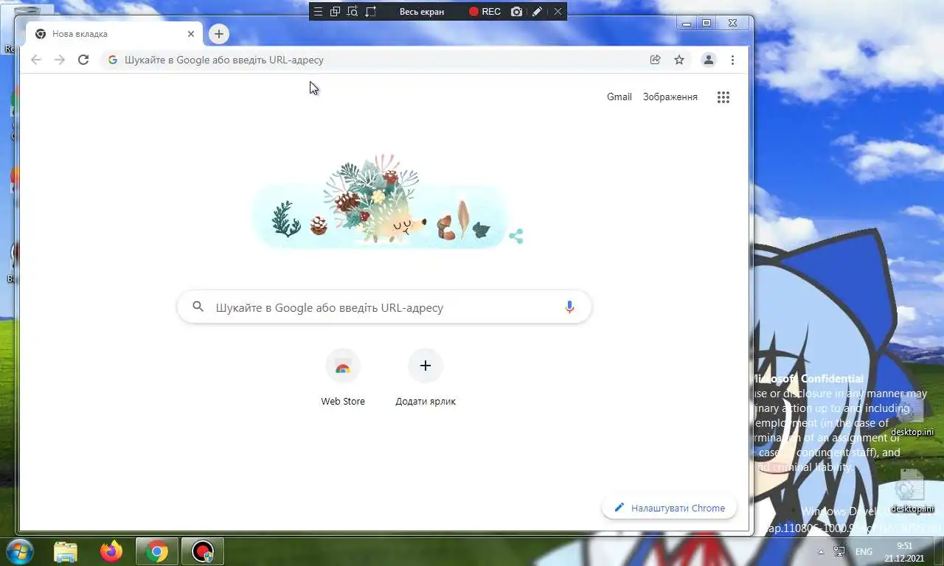The height and width of the screenshot is (566, 944).
Task: Select the 'Нова вкладка' tab
Action: (x=114, y=34)
